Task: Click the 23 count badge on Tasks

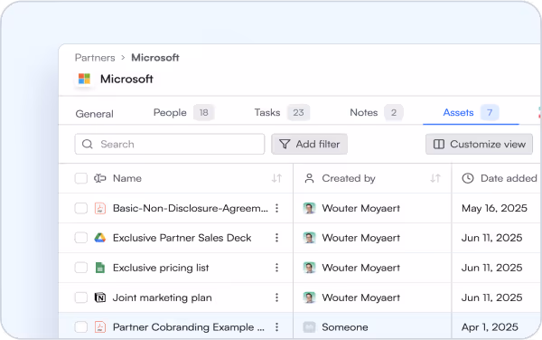Action: point(299,112)
